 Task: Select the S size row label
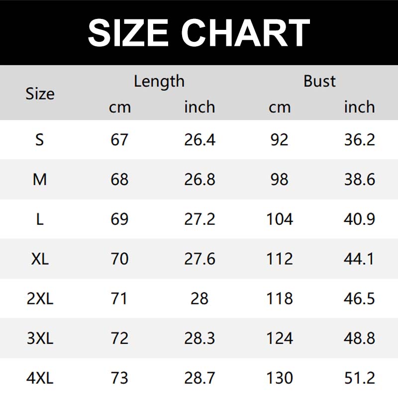pos(40,140)
